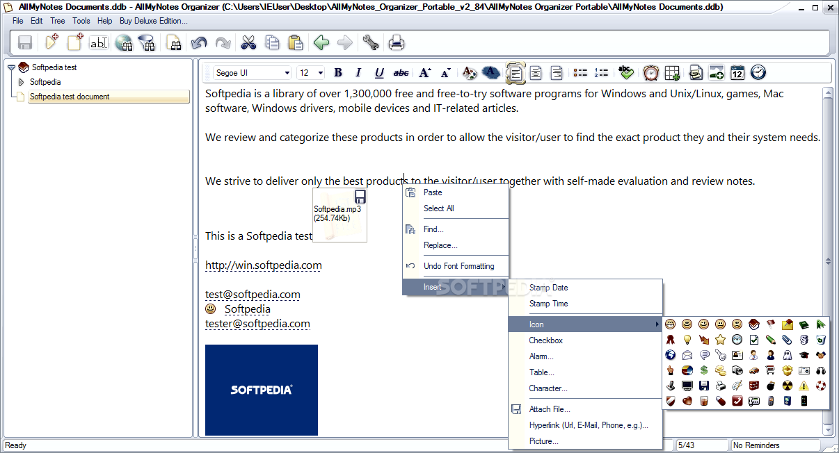Toggle italic formatting

pos(359,72)
